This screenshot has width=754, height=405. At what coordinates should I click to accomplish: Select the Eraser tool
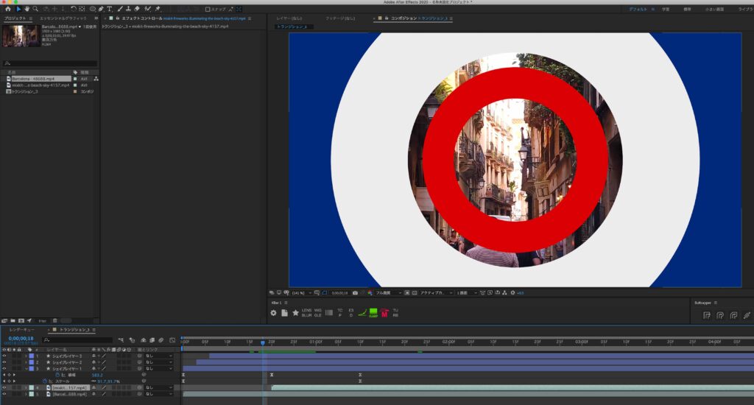pos(137,9)
